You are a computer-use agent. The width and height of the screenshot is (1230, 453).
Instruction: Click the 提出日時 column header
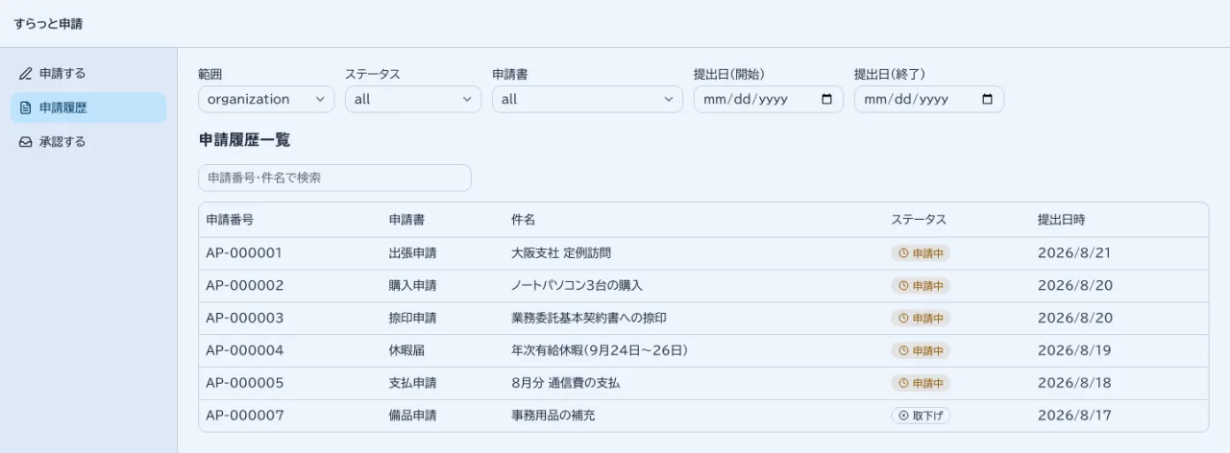(x=1062, y=220)
